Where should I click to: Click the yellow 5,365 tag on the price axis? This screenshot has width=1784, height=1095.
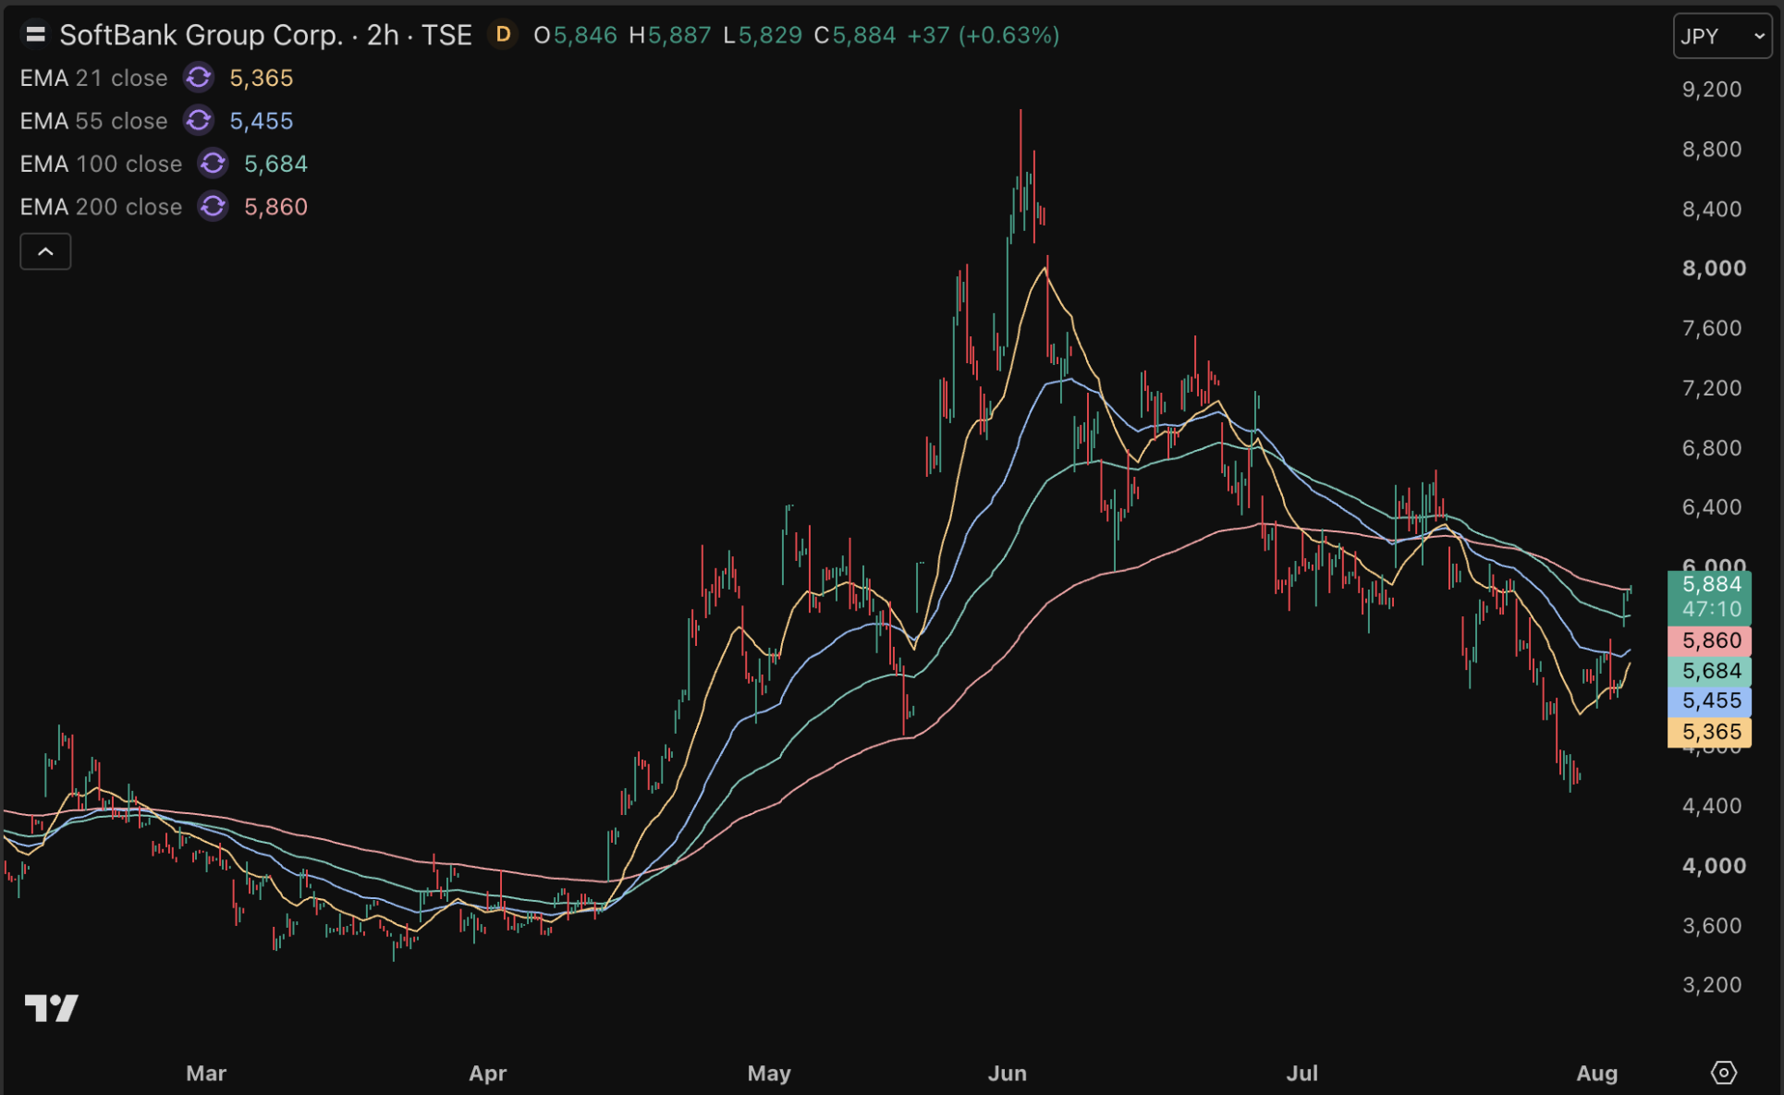click(x=1710, y=732)
